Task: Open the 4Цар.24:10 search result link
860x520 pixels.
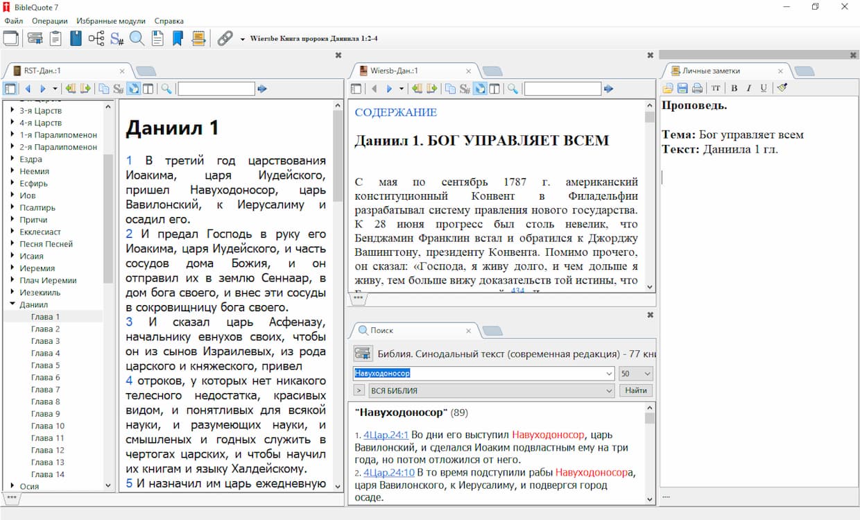Action: 388,473
